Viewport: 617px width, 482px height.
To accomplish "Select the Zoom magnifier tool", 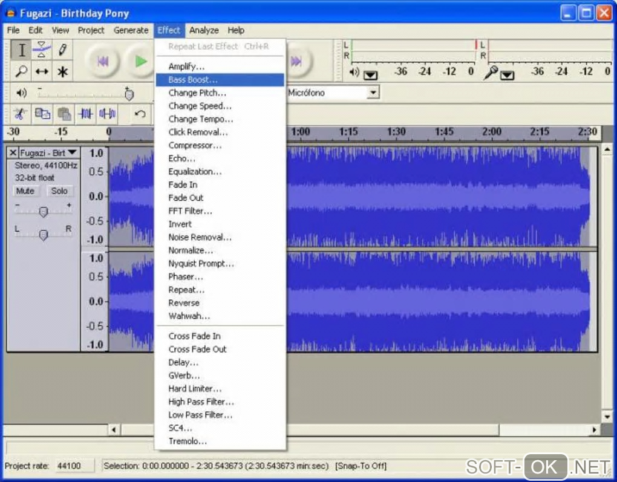I will pyautogui.click(x=21, y=71).
